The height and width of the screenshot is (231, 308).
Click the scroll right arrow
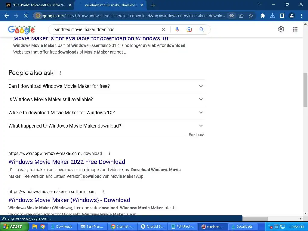pos(300,219)
